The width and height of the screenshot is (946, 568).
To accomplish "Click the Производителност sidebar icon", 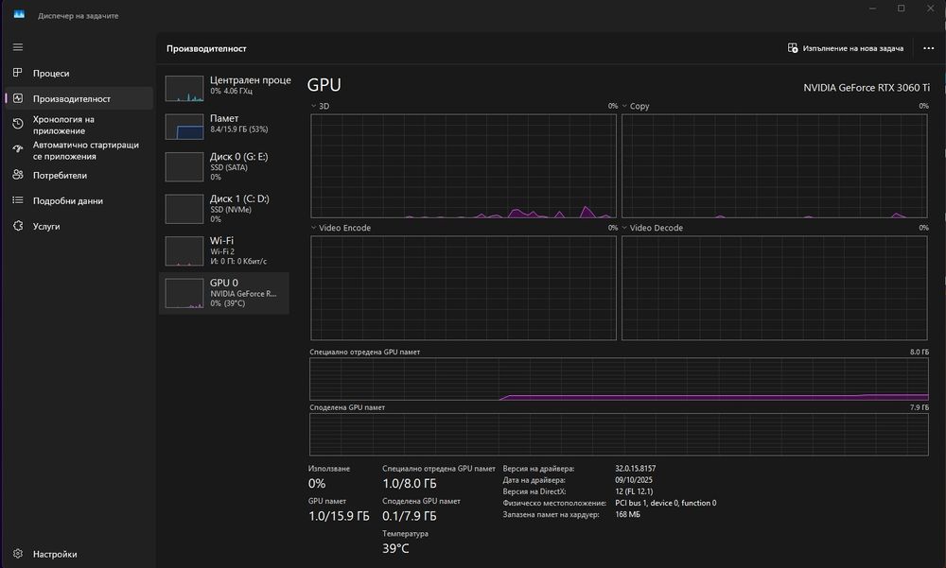I will (x=18, y=98).
